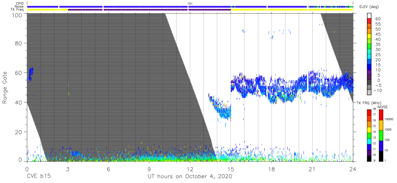Click the 6 label on UT hours axis
The height and width of the screenshot is (183, 397).
pos(108,168)
